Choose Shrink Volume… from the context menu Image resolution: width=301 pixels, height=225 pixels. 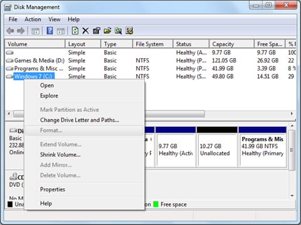pos(85,154)
